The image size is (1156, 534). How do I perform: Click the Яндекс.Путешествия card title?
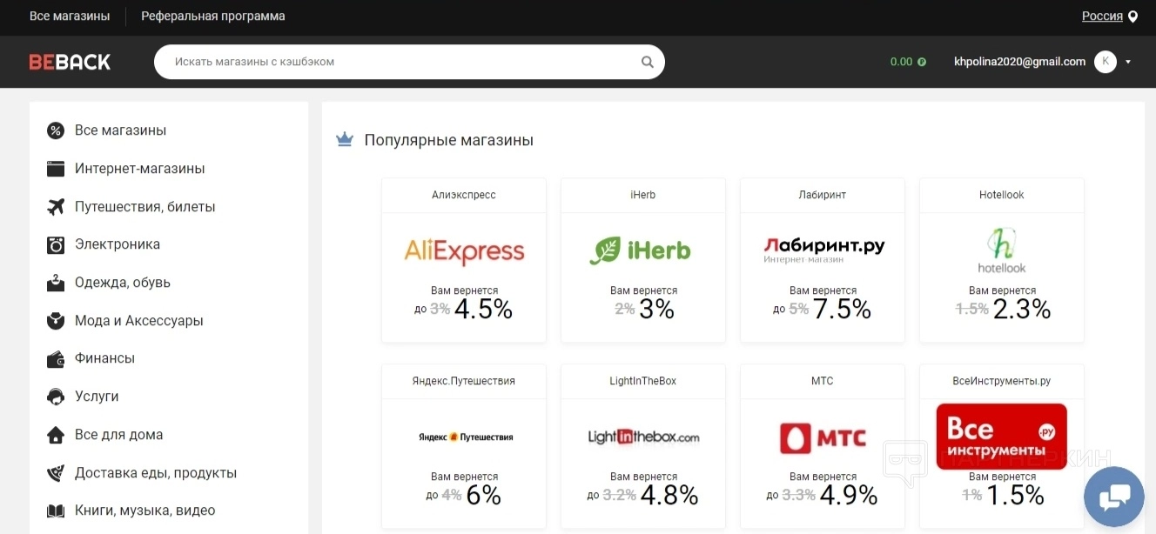coord(464,381)
